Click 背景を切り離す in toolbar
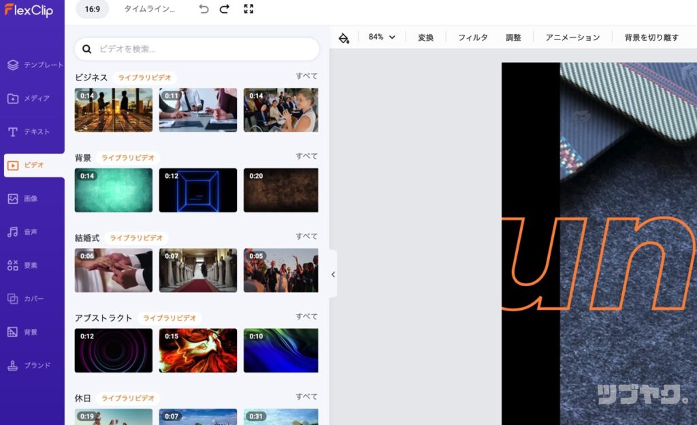This screenshot has height=425, width=697. [x=651, y=37]
